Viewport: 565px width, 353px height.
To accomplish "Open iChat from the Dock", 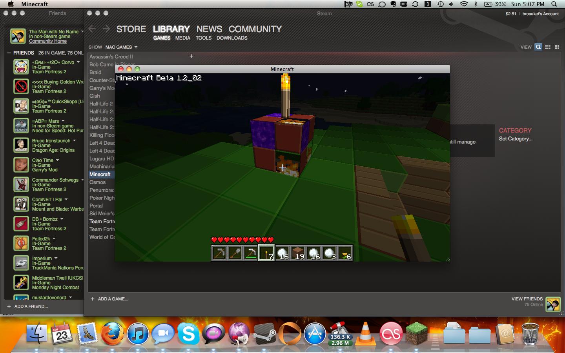I will [163, 334].
